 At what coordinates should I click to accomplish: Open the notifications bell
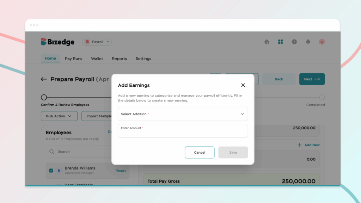click(x=308, y=42)
